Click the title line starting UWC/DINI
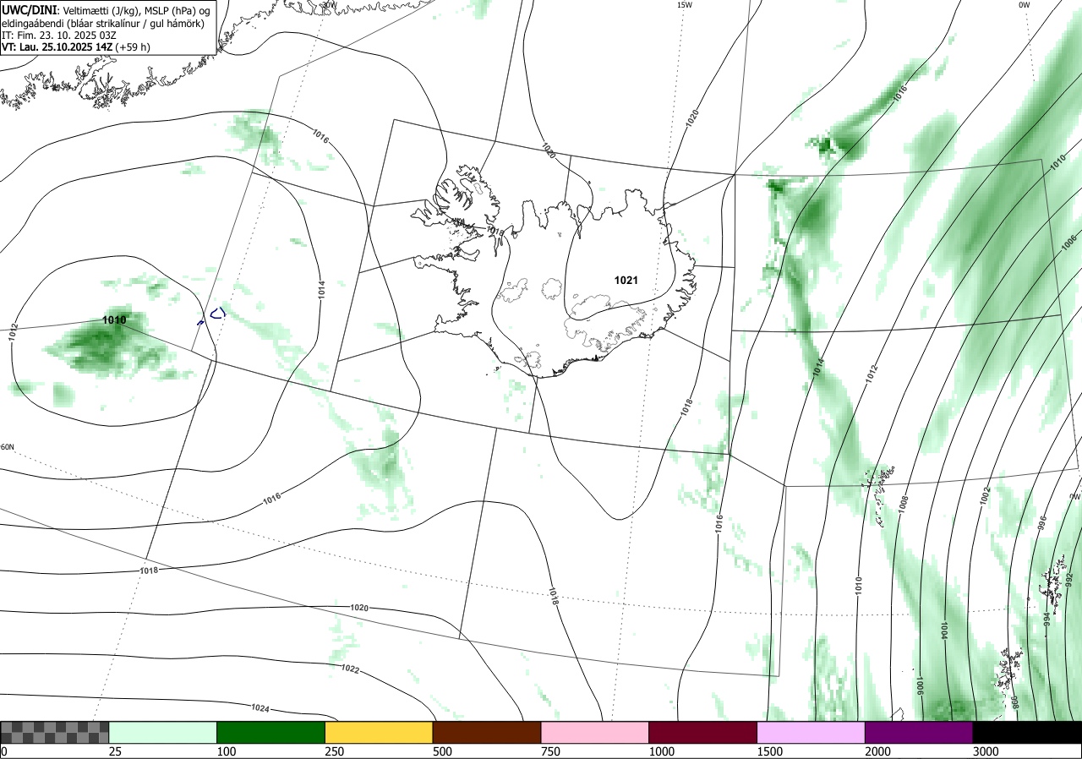 coord(106,10)
